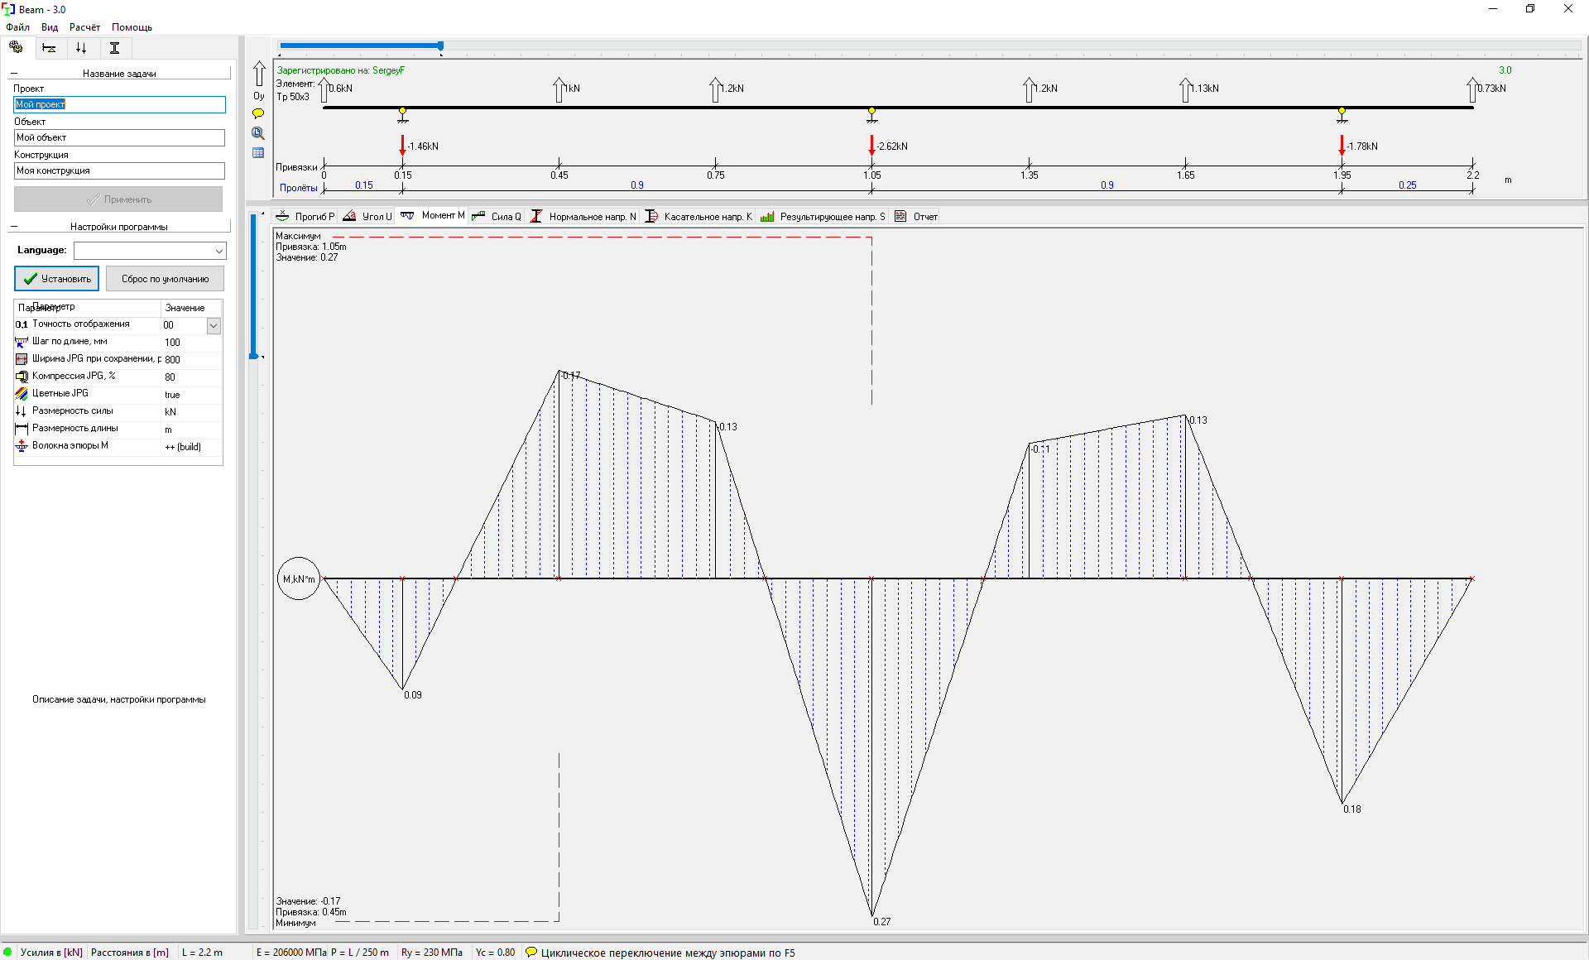The image size is (1589, 960).
Task: Click the gears settings tab icon
Action: point(16,48)
